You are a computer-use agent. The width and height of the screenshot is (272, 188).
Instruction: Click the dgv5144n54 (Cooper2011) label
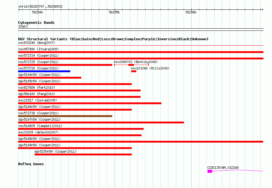pos(39,75)
